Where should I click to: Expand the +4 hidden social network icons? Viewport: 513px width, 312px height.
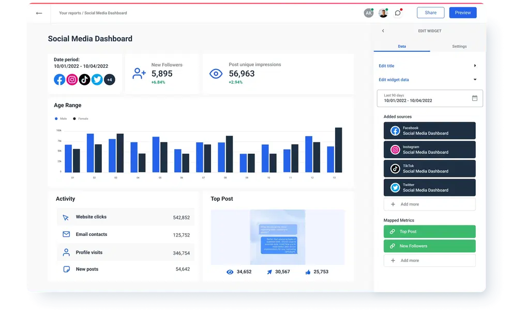point(110,79)
